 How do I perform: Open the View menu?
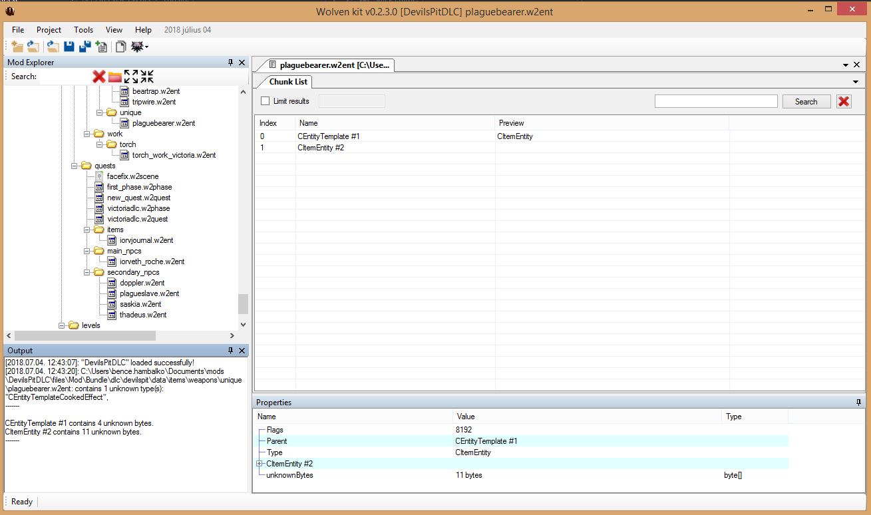(114, 30)
